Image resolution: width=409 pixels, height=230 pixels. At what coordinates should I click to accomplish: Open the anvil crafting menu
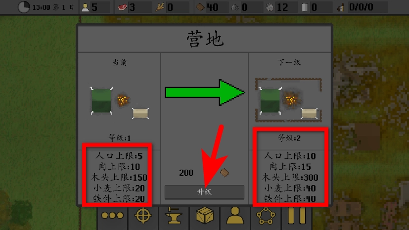[x=174, y=216]
